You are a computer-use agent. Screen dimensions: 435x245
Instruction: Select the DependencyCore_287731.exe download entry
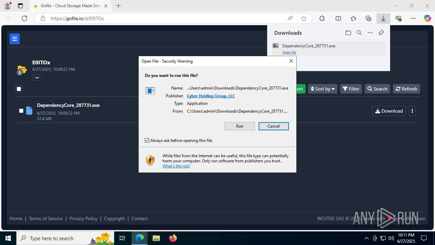(x=328, y=48)
